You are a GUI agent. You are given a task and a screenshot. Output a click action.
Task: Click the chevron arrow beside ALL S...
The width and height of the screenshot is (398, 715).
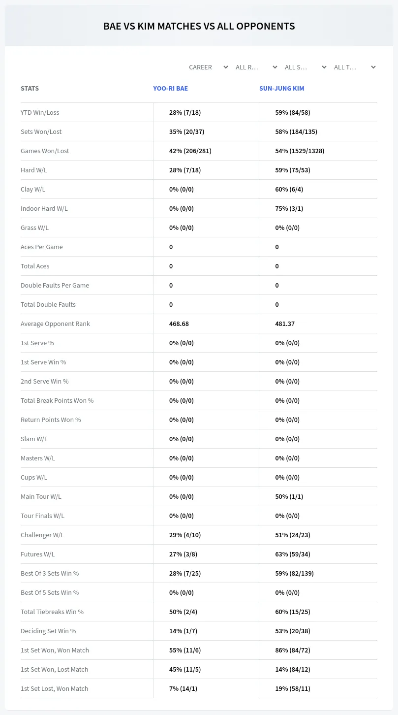[x=324, y=67]
